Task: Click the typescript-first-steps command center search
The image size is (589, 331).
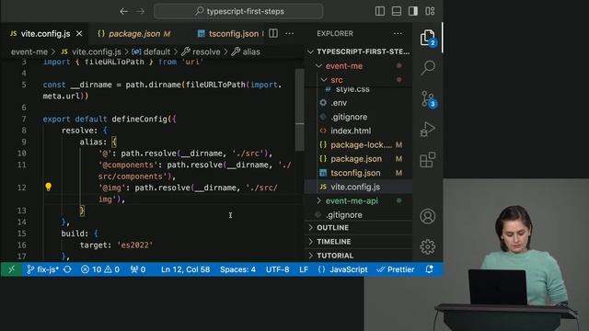Action: 238,11
